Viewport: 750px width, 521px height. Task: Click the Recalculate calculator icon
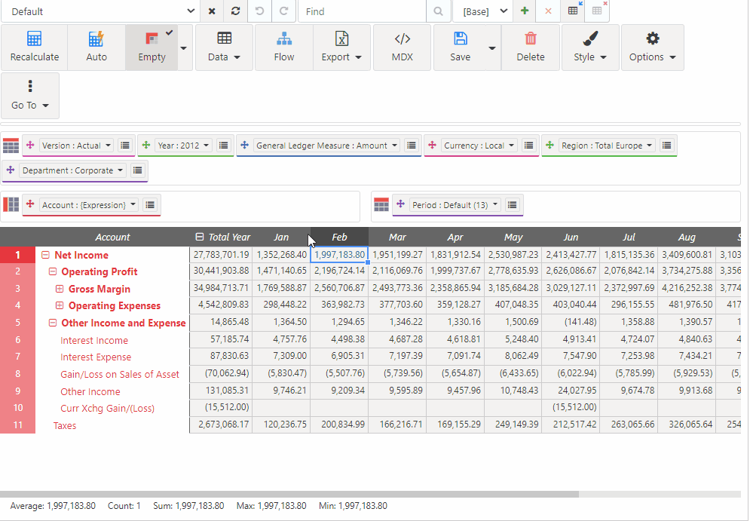pyautogui.click(x=34, y=39)
